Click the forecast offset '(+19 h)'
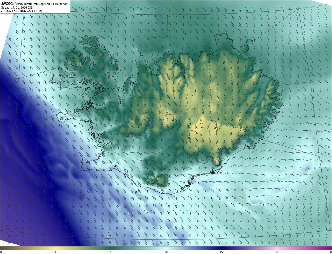This screenshot has width=332, height=254. click(x=38, y=11)
